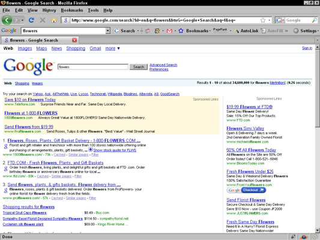Screen dimensions: 320x240
Task: Click the page Search button next to the query box
Action: coord(139,67)
